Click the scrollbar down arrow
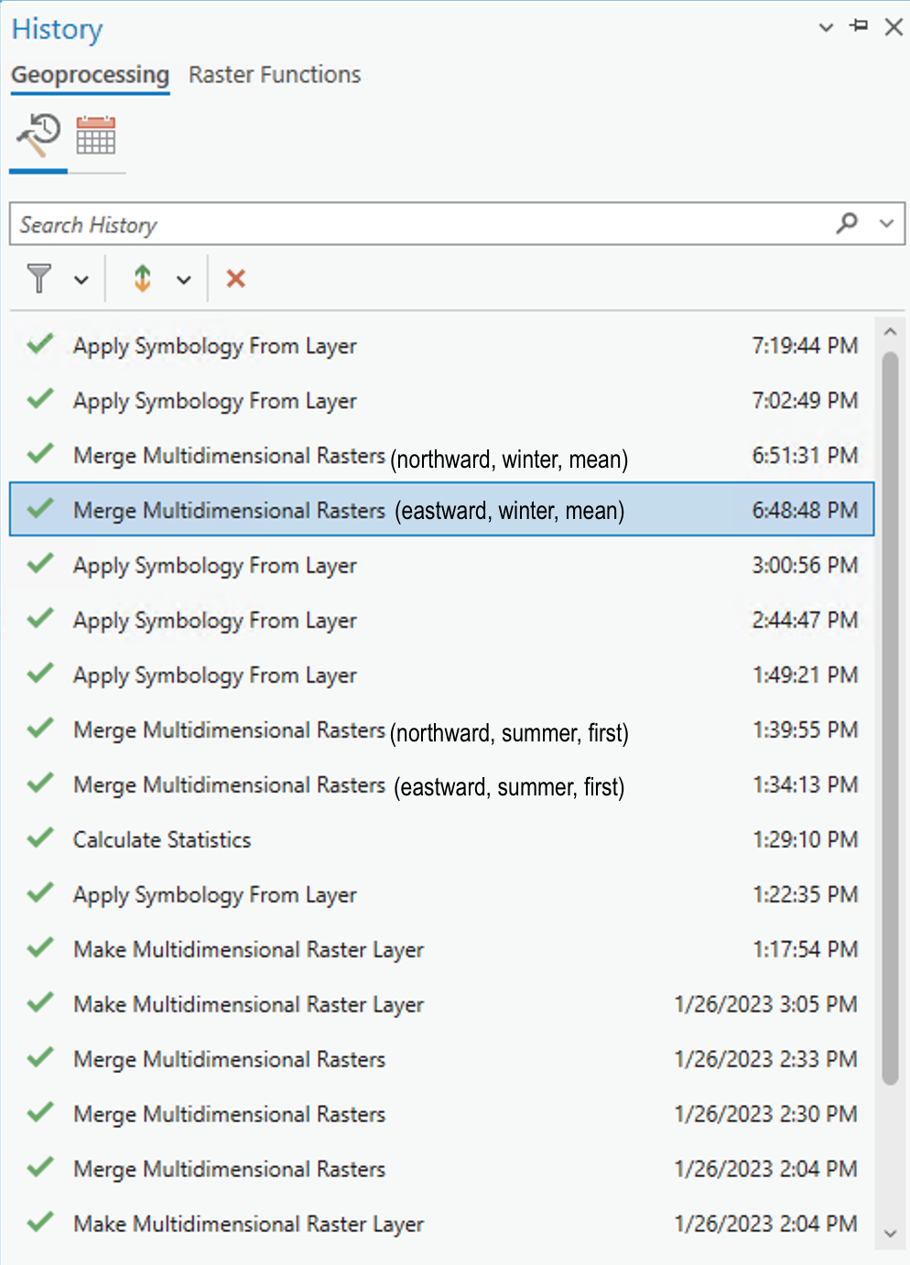The width and height of the screenshot is (910, 1265). [890, 1234]
